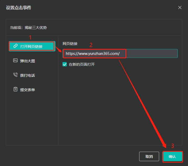Select the 弹出大图 option
The image size is (188, 166).
click(x=28, y=61)
